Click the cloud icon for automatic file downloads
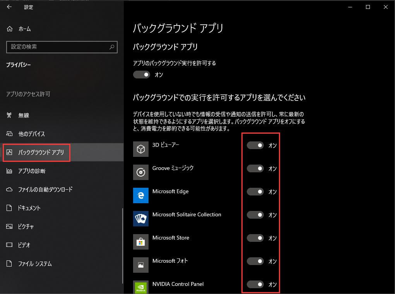 9,189
